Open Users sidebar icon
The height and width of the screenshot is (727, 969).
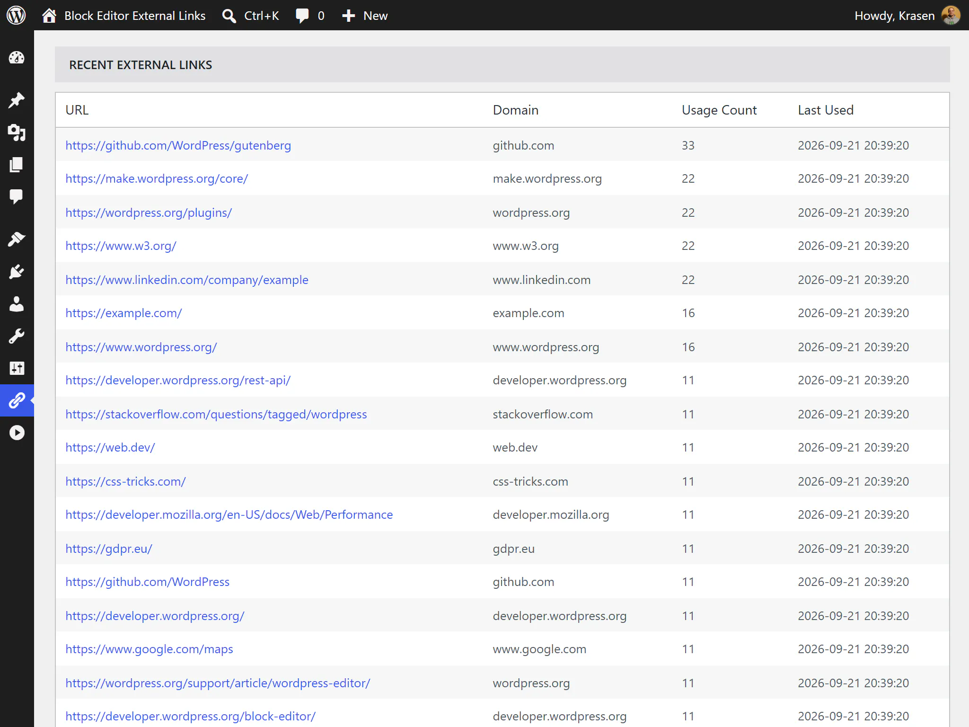17,304
